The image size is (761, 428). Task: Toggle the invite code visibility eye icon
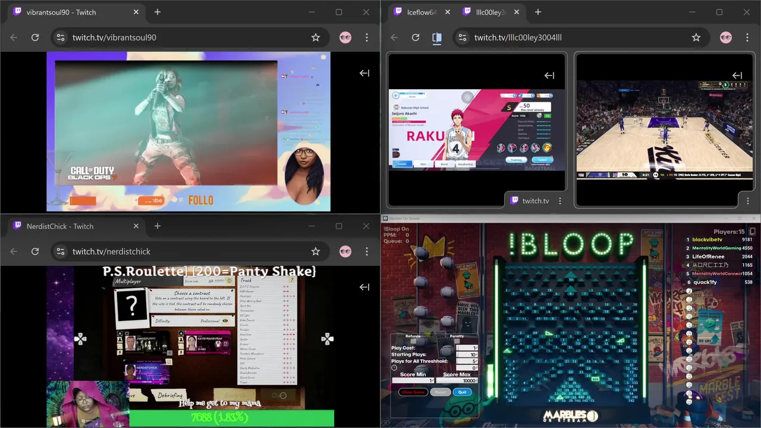tap(229, 281)
